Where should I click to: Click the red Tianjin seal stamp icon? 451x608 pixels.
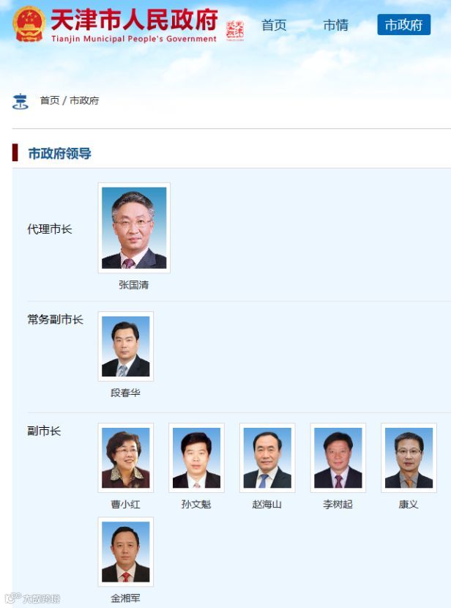235,31
